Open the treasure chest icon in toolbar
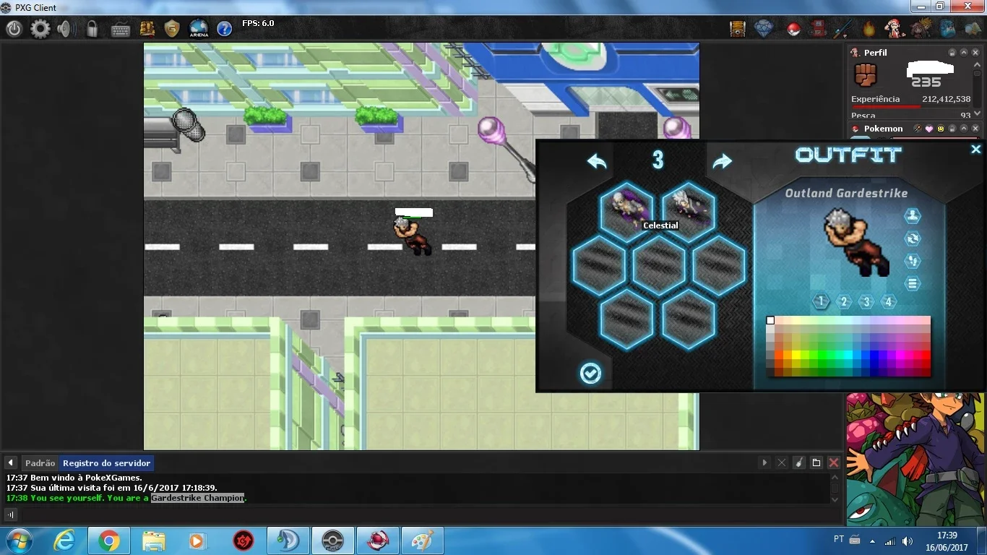The width and height of the screenshot is (987, 555). coord(737,29)
